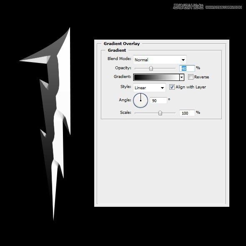Uncheck Align with Layer
The image size is (246, 246).
tap(172, 87)
